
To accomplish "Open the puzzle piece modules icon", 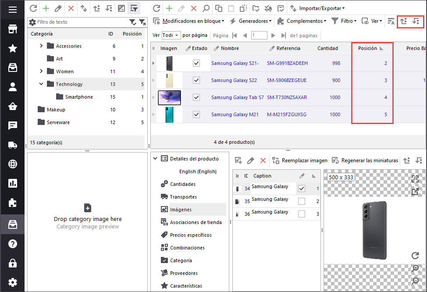I will point(13,203).
